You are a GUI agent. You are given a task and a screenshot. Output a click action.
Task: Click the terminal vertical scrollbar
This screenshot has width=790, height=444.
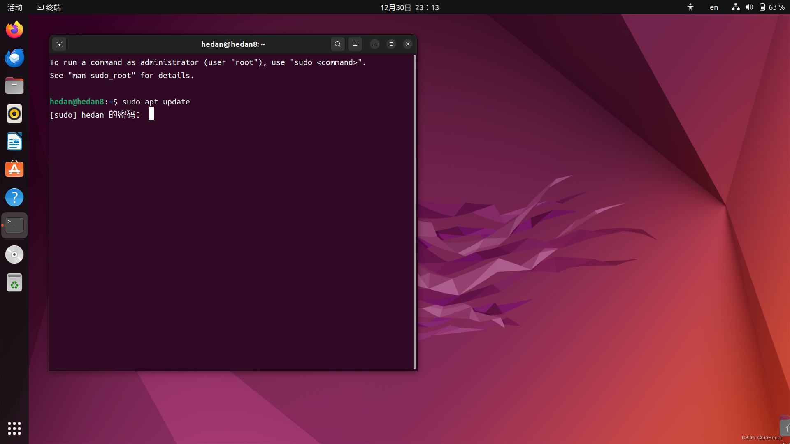[x=415, y=212]
